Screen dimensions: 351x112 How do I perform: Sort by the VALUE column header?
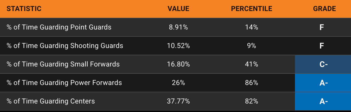click(x=178, y=9)
